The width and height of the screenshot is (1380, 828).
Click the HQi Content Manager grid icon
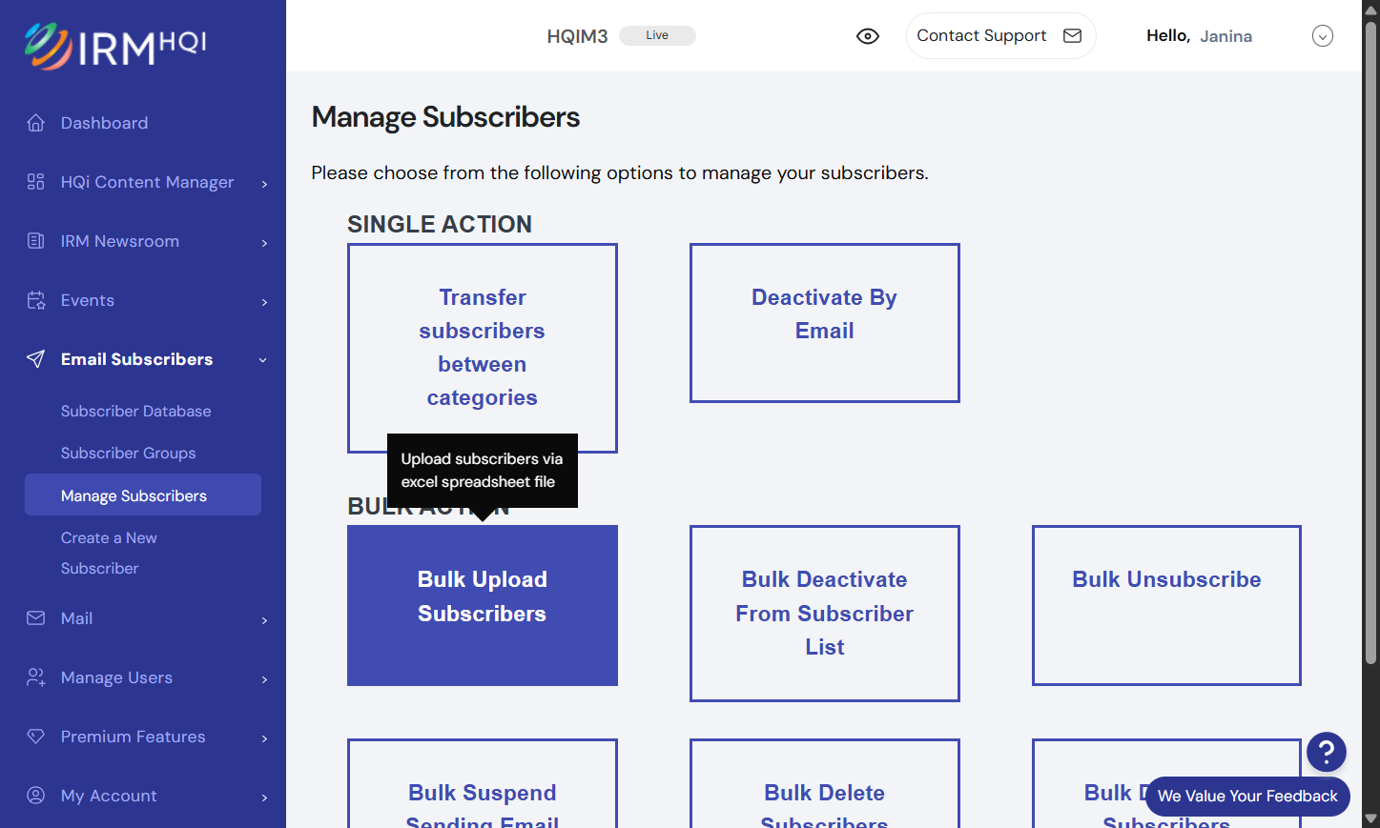[36, 182]
